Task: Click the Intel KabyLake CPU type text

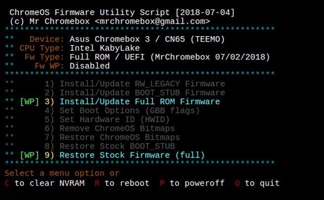Action: 105,48
